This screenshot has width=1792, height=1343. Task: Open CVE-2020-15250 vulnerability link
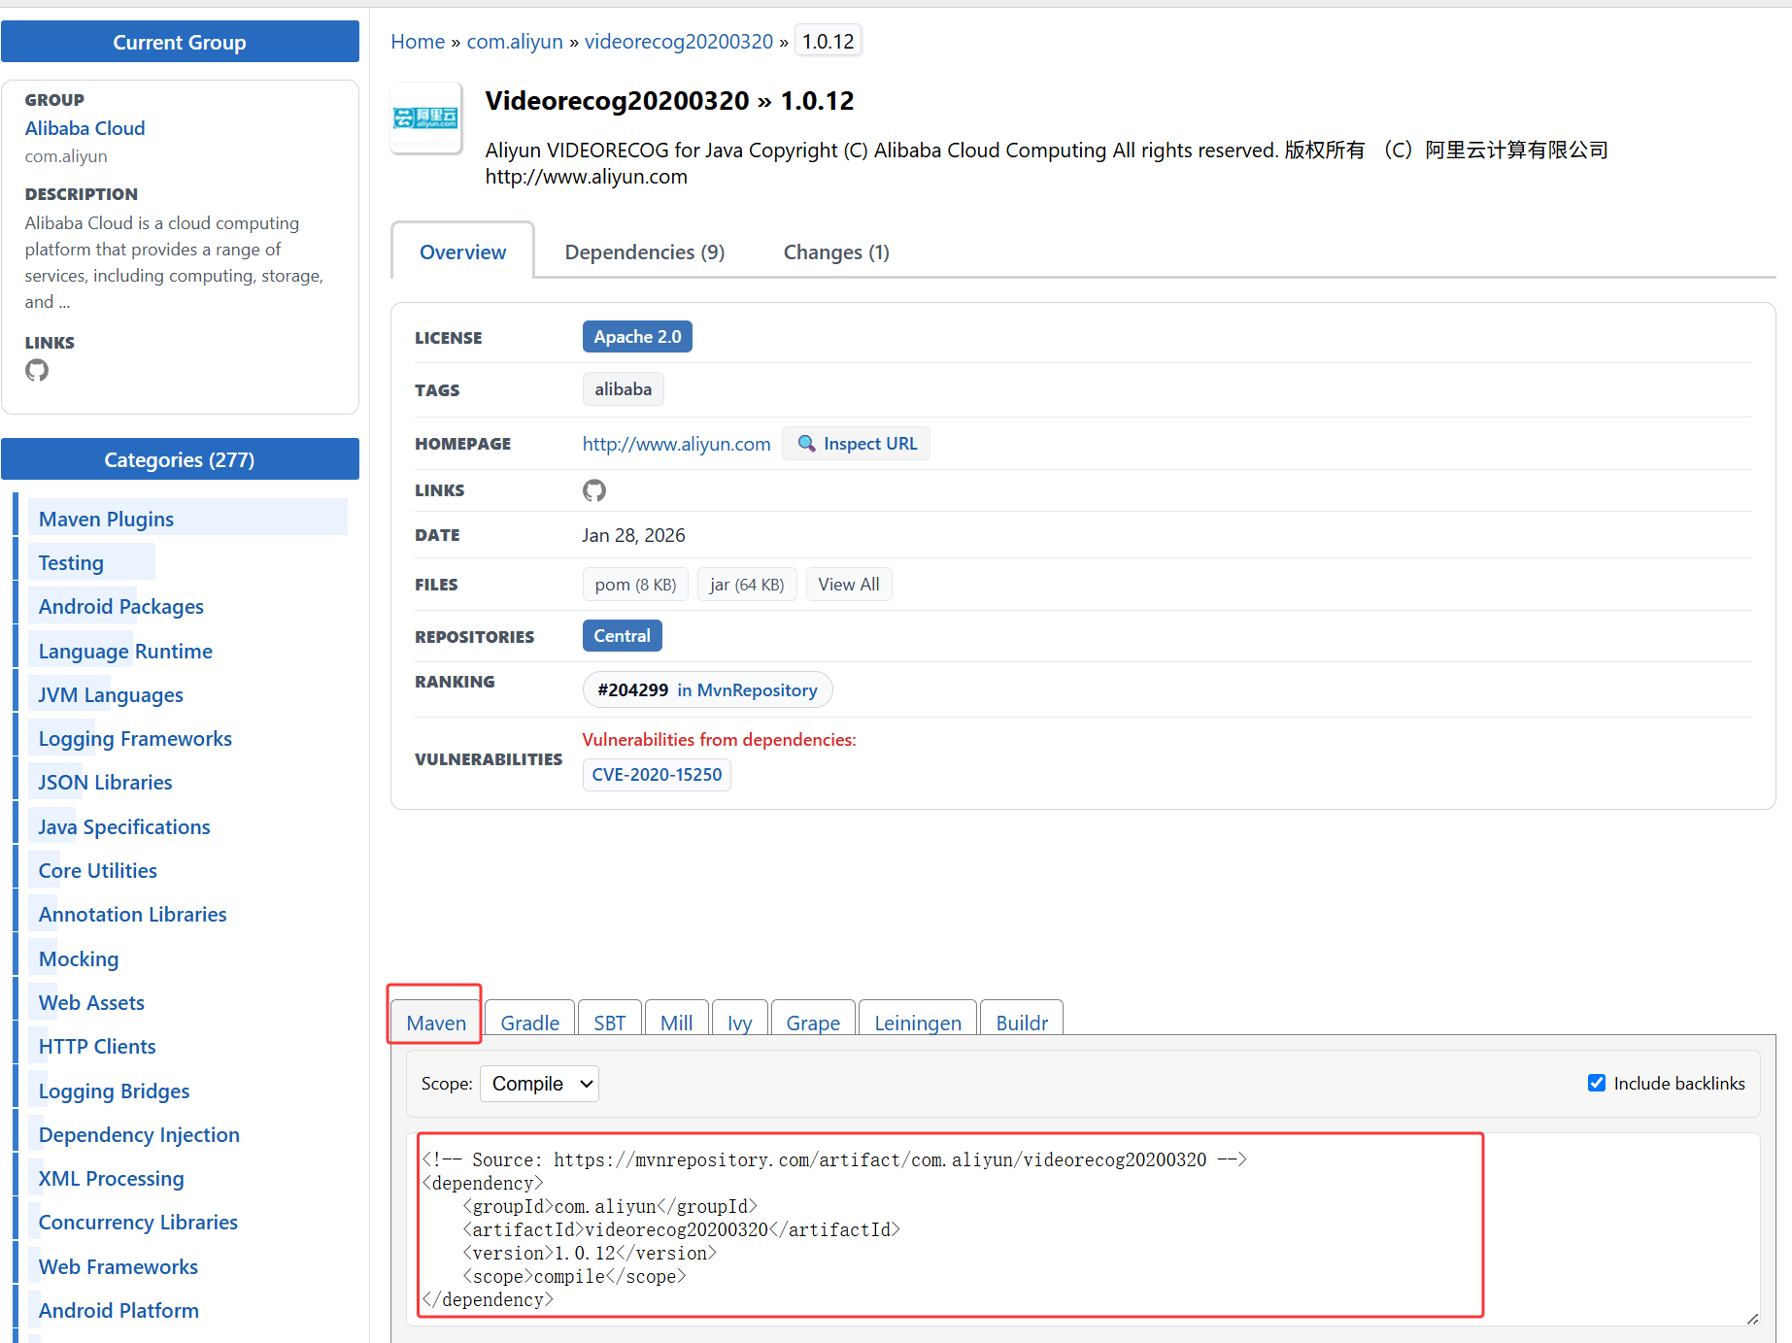657,775
